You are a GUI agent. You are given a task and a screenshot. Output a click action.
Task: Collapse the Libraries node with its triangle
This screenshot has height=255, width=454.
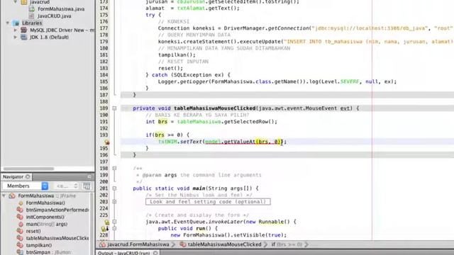8,23
